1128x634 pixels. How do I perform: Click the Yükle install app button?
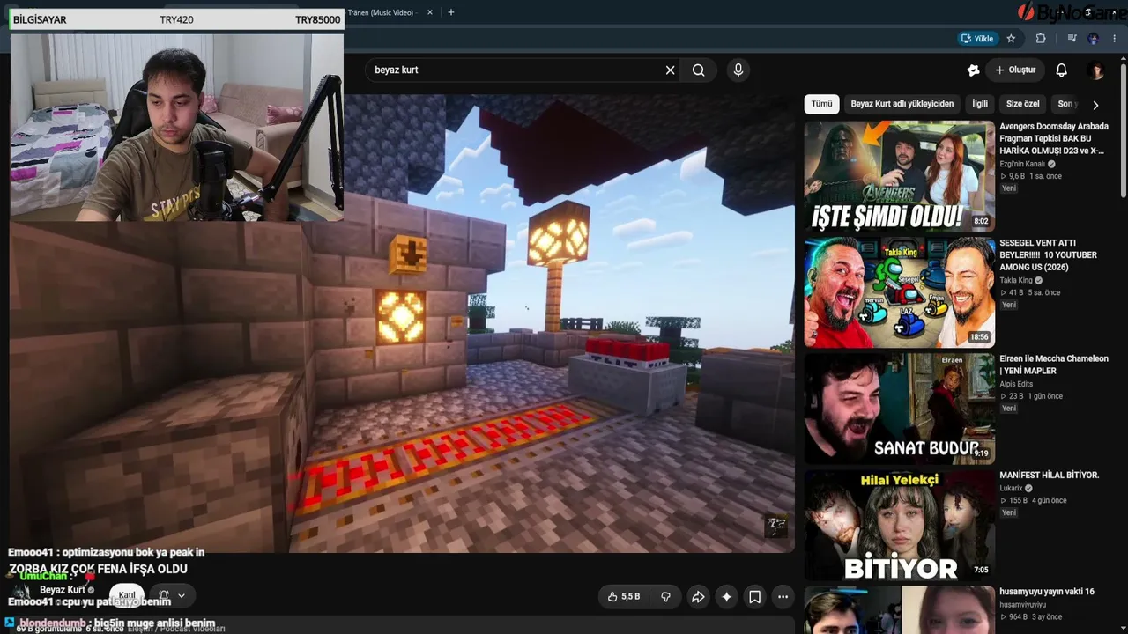point(977,38)
